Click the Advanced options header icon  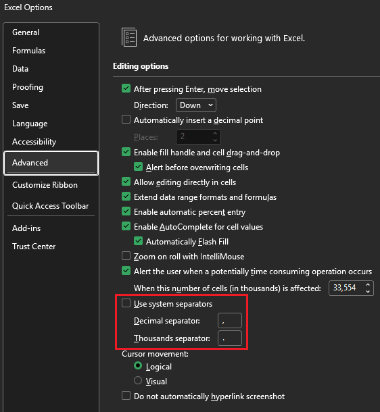[129, 38]
